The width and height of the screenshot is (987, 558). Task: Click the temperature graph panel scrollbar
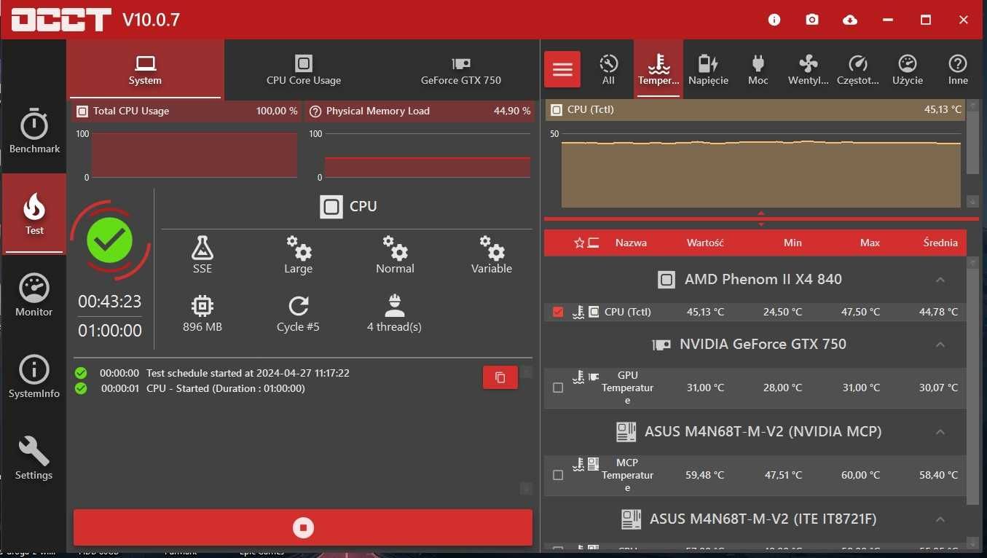coord(973,144)
